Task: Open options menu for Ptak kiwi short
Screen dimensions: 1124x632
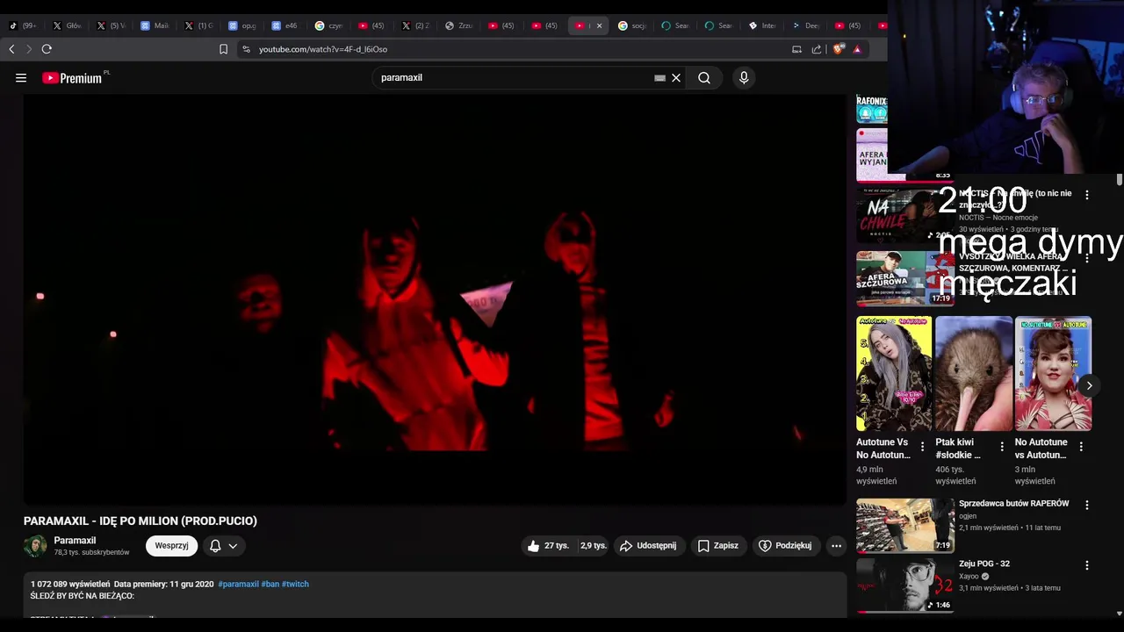Action: coord(1002,447)
